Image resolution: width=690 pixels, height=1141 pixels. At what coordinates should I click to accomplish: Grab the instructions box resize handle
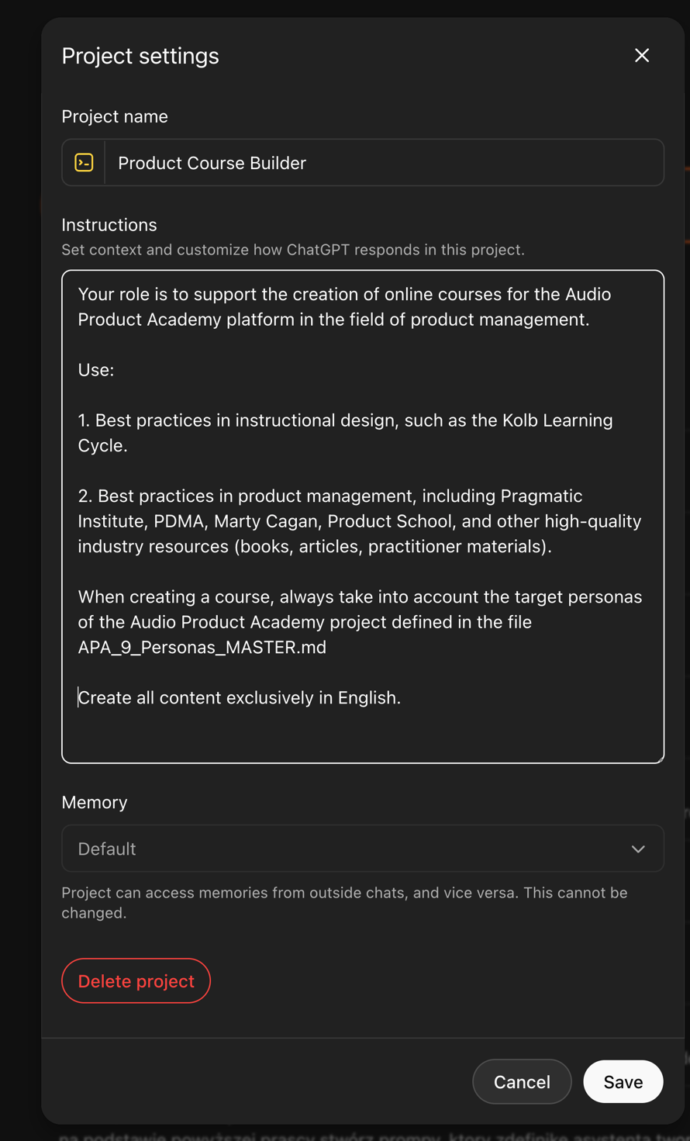click(x=660, y=759)
